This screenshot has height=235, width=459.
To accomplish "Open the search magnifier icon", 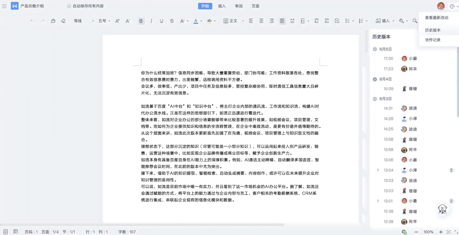I will tap(415, 21).
